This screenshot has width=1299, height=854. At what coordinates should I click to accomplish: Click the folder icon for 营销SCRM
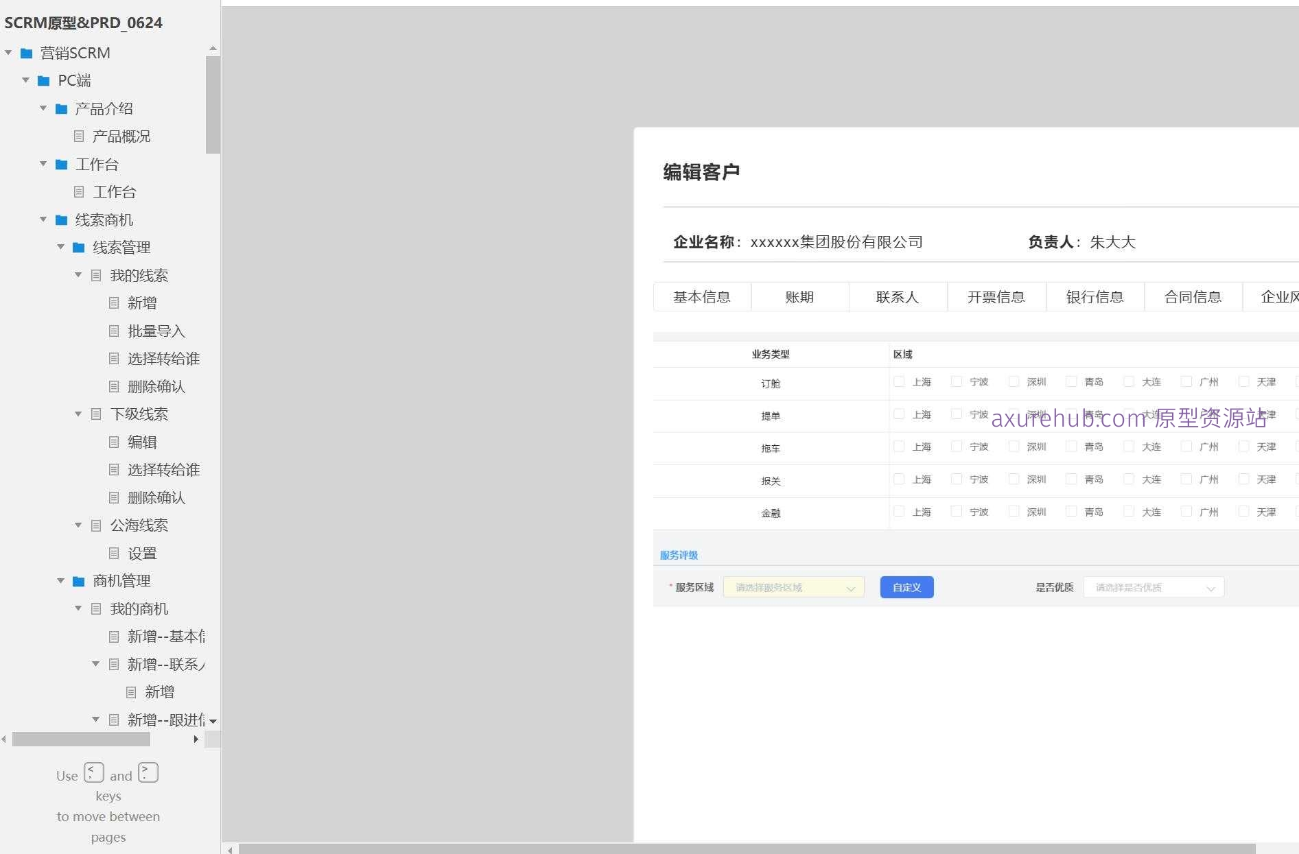(x=26, y=52)
